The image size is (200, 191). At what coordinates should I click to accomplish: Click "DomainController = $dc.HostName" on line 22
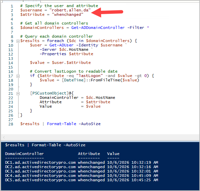[77, 98]
